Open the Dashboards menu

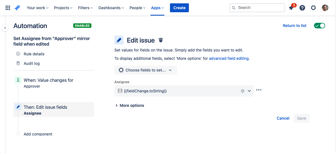[x=111, y=8]
